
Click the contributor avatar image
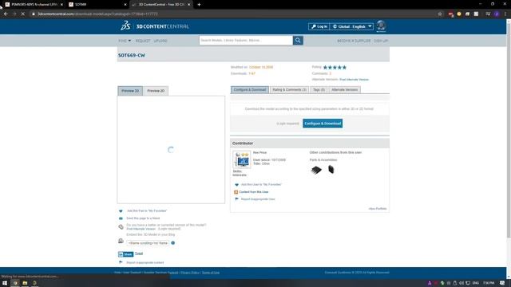click(x=242, y=159)
